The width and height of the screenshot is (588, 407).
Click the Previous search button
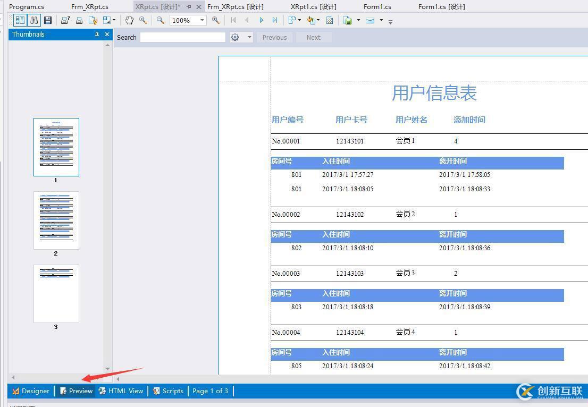tap(274, 38)
